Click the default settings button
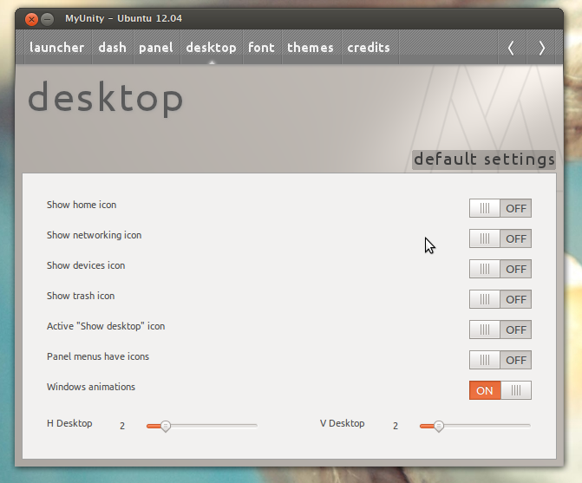Viewport: 582px width, 483px height. point(484,160)
